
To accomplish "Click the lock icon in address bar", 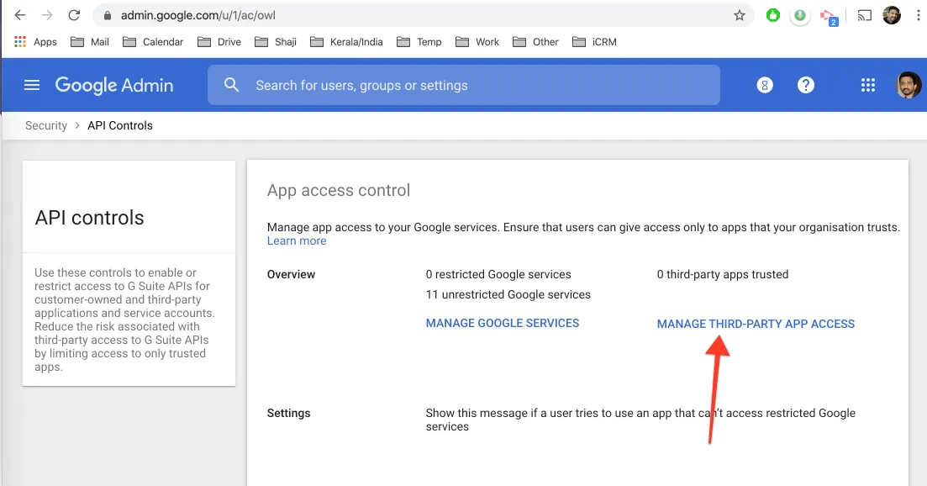I will point(107,15).
